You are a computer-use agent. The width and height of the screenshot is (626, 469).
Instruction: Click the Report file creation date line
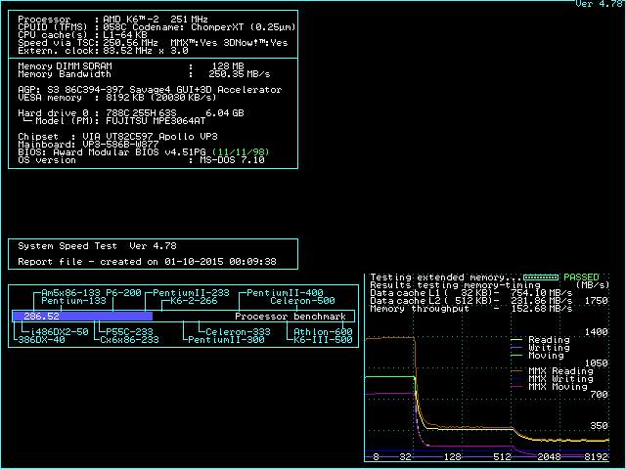point(147,262)
